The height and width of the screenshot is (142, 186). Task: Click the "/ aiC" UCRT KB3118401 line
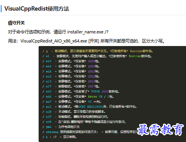click(x=89, y=107)
